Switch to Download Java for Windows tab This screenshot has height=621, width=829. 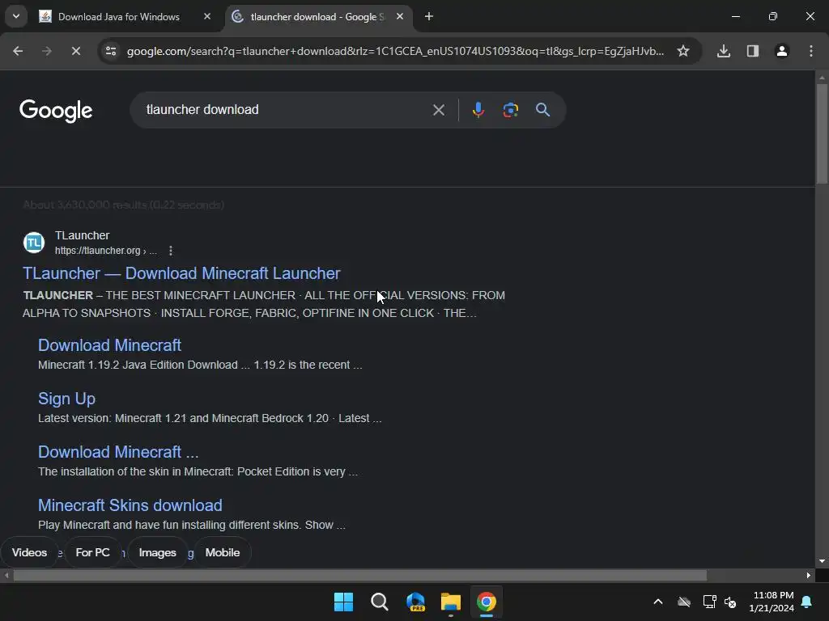(x=118, y=17)
